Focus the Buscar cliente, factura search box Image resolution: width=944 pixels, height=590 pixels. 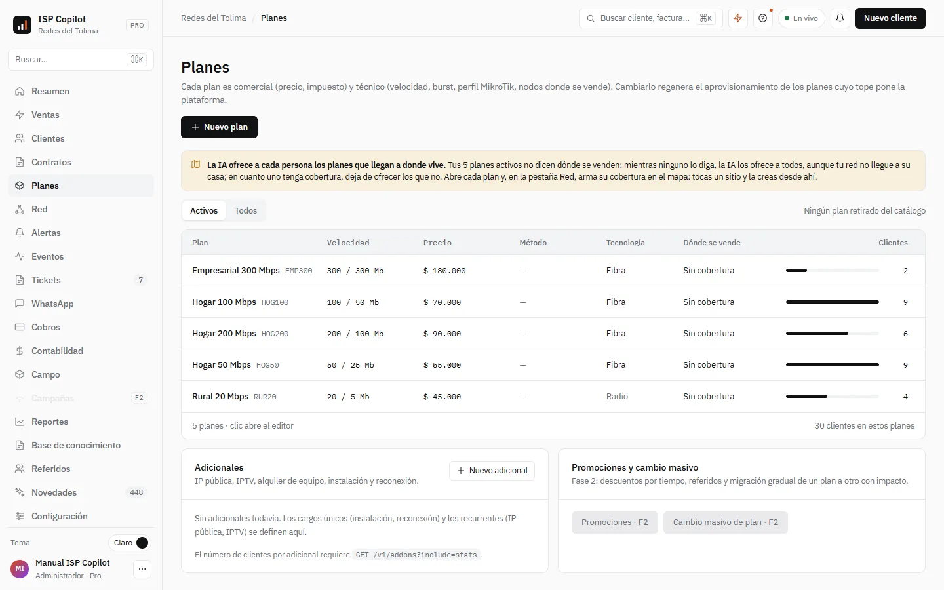coord(650,18)
